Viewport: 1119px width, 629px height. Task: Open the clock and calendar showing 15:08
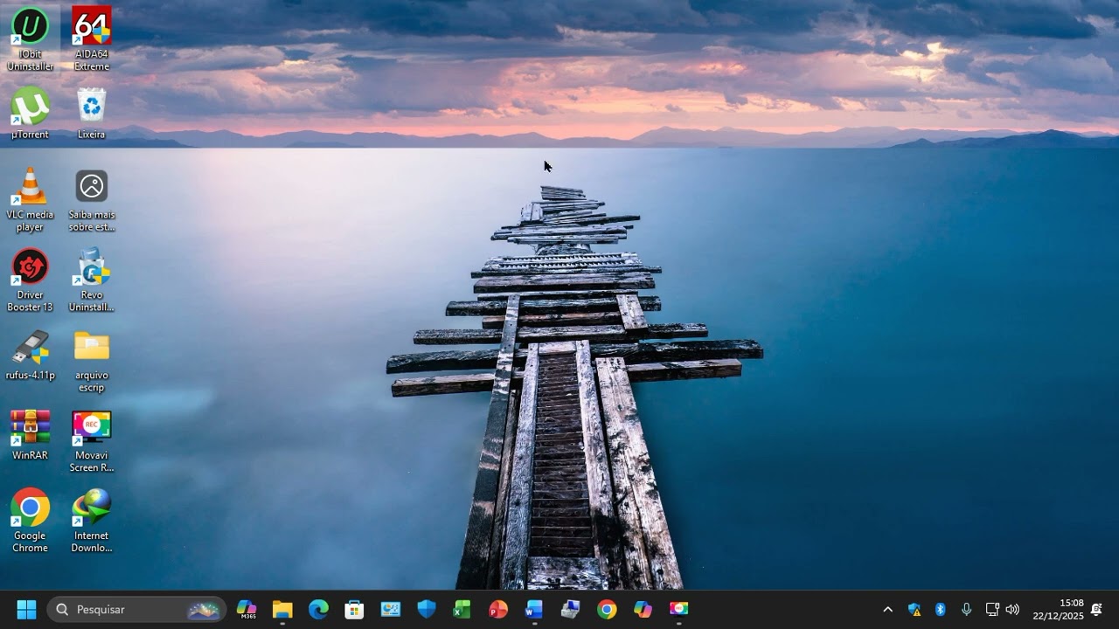coord(1058,610)
